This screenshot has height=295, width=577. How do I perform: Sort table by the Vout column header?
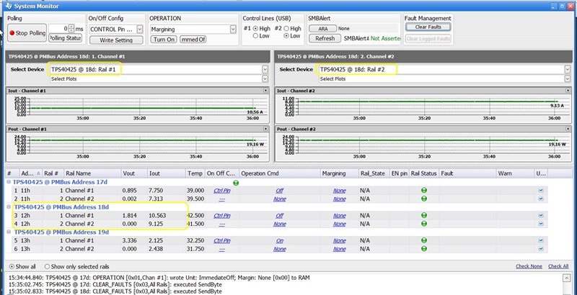(134, 173)
